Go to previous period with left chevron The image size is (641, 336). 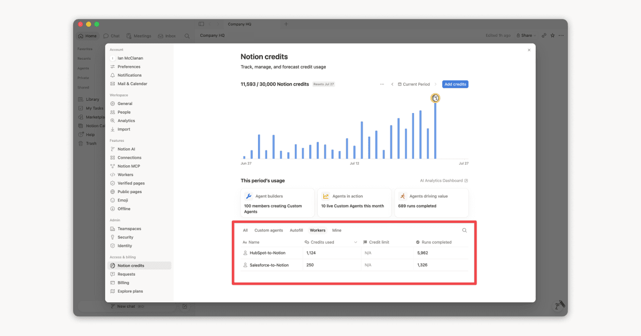[x=392, y=84]
